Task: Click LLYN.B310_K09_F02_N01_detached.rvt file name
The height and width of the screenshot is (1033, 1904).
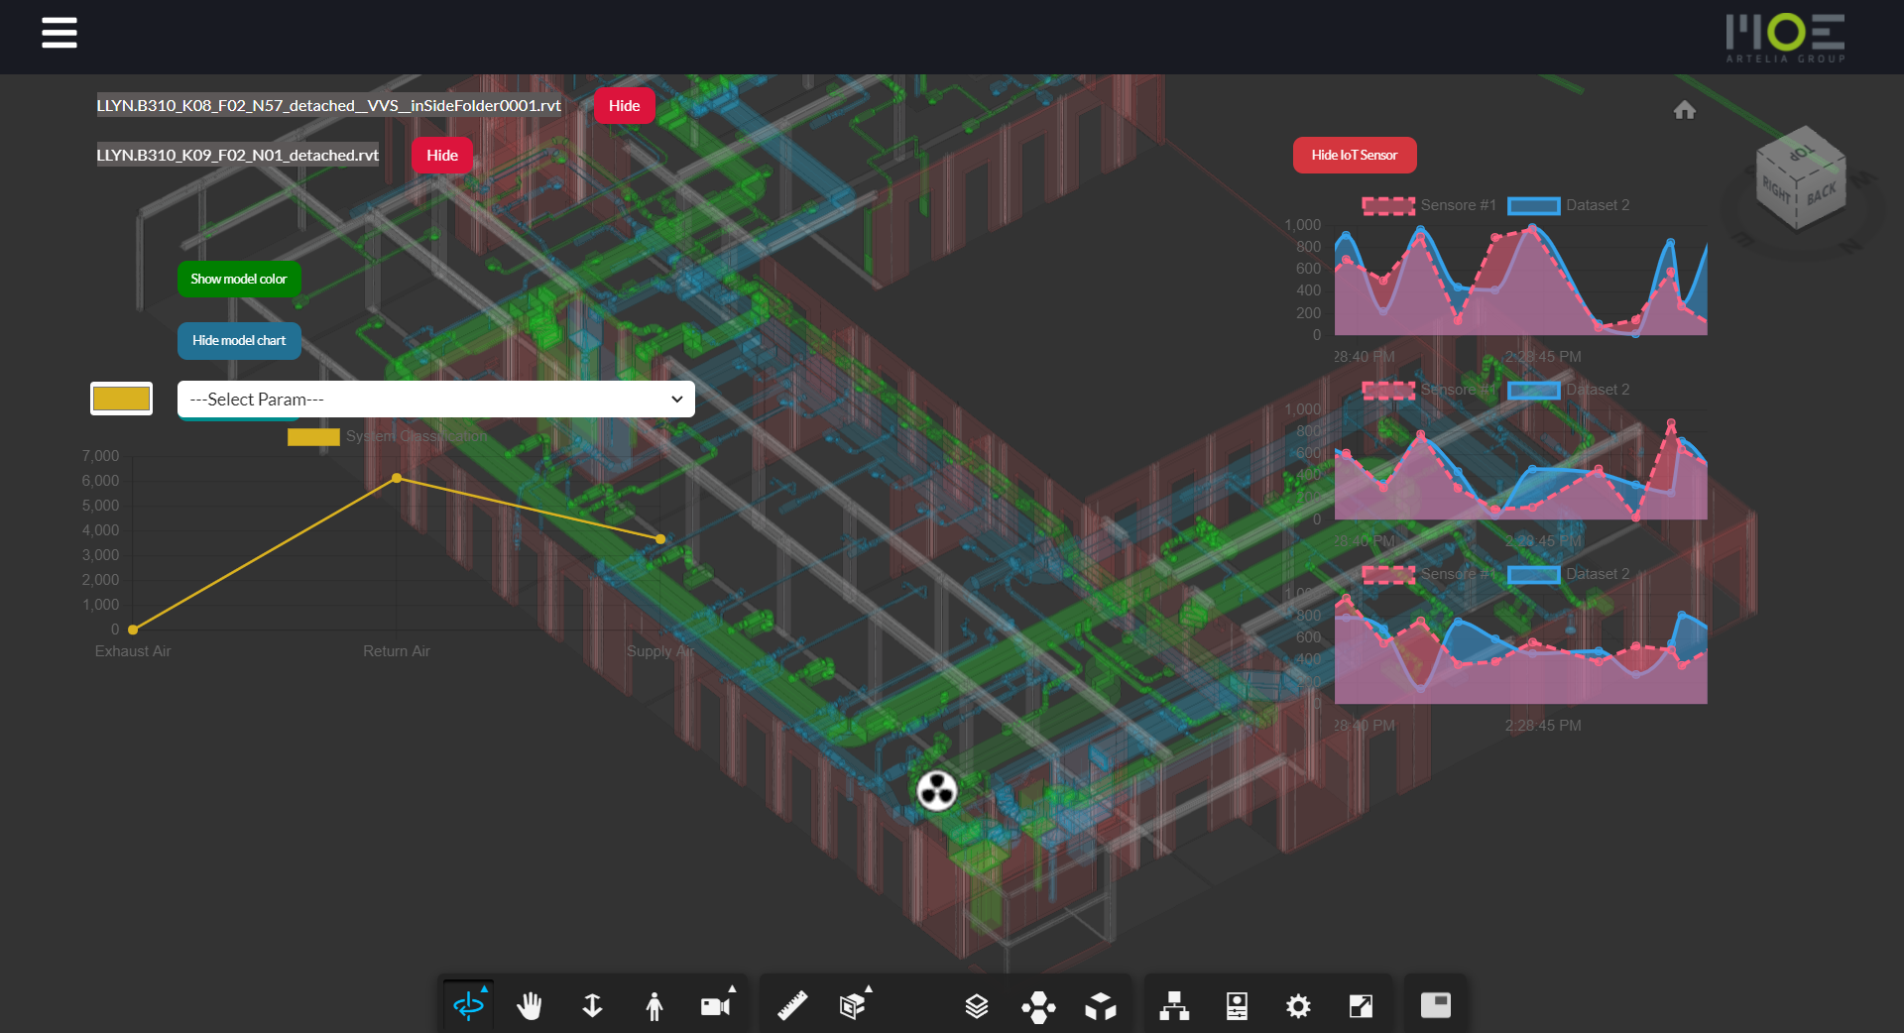Action: [x=238, y=156]
